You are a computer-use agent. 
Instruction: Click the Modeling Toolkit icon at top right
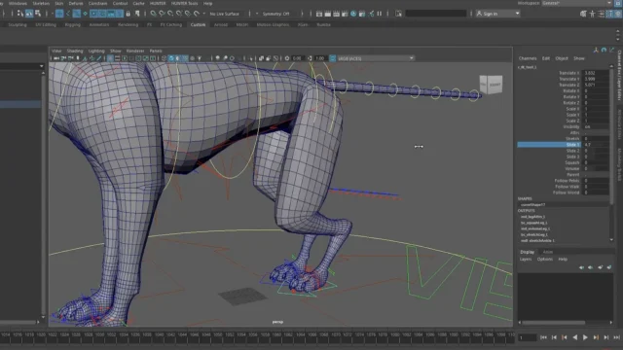pyautogui.click(x=583, y=14)
